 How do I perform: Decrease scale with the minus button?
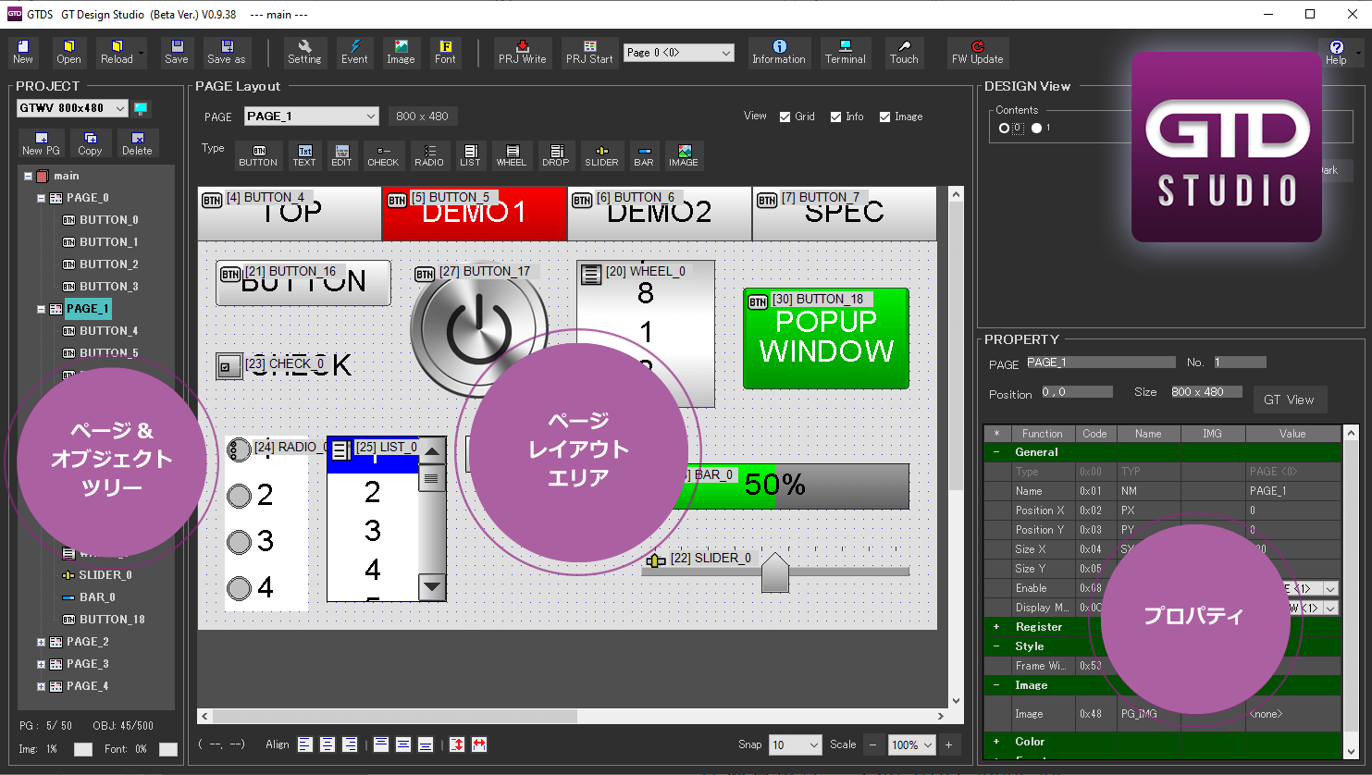[872, 744]
